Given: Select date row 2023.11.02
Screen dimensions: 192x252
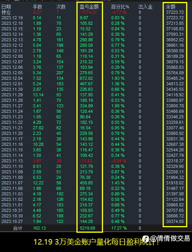Looking at the screenshot, I should (12, 199).
